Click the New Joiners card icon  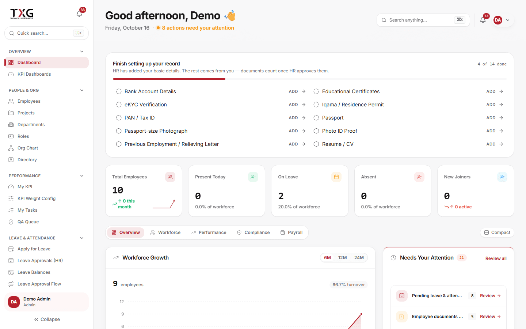(502, 177)
